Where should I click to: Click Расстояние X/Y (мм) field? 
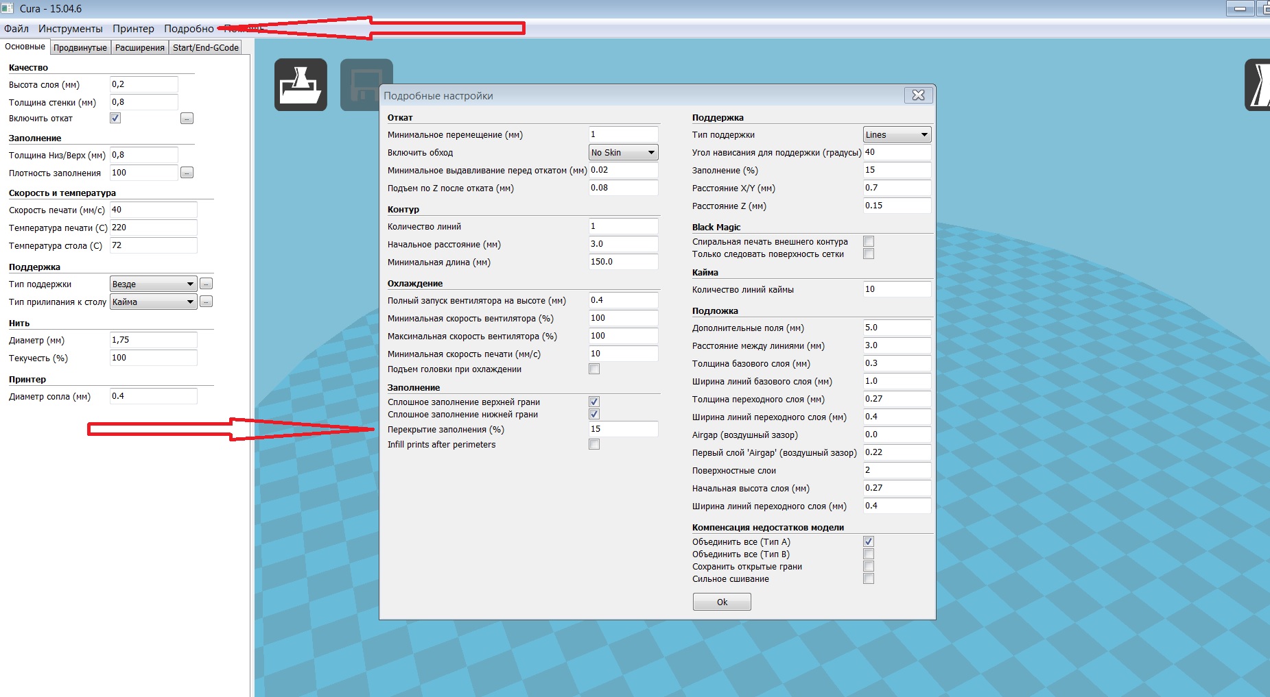pos(897,188)
